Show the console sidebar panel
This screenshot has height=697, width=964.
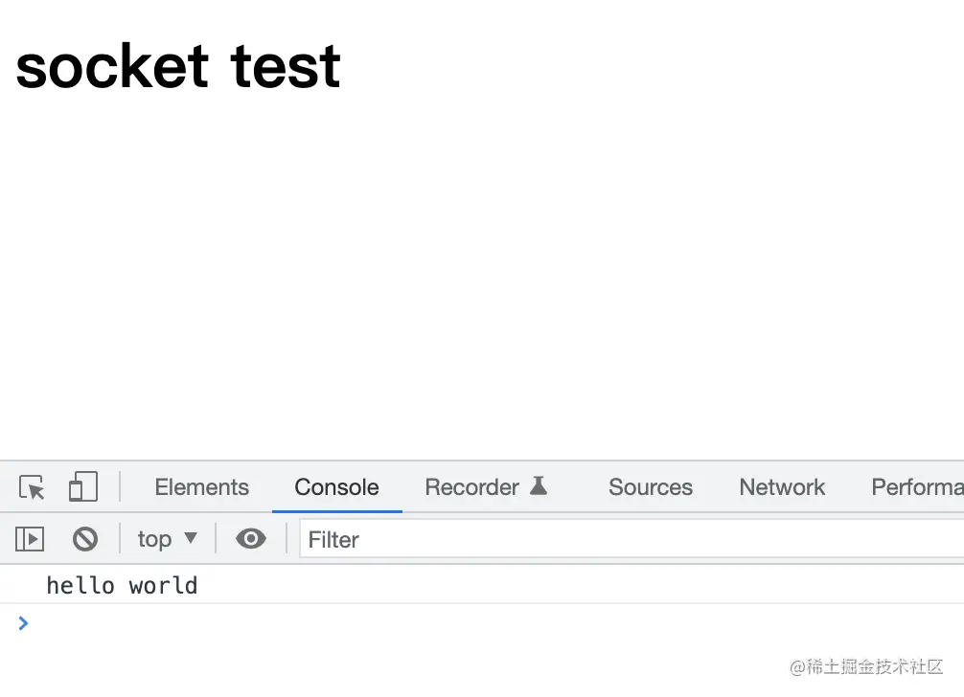30,539
